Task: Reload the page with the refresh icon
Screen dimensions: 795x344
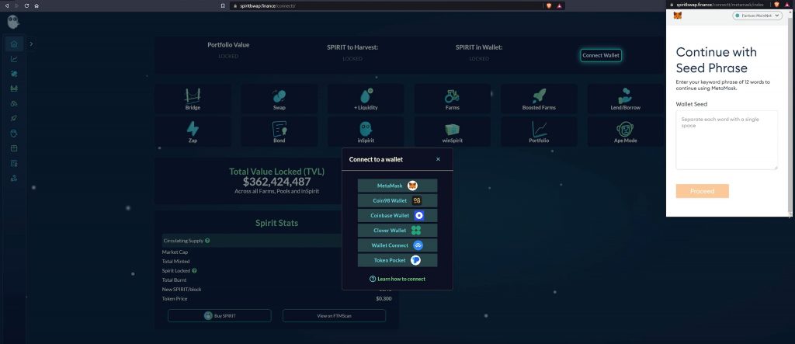Action: (26, 5)
